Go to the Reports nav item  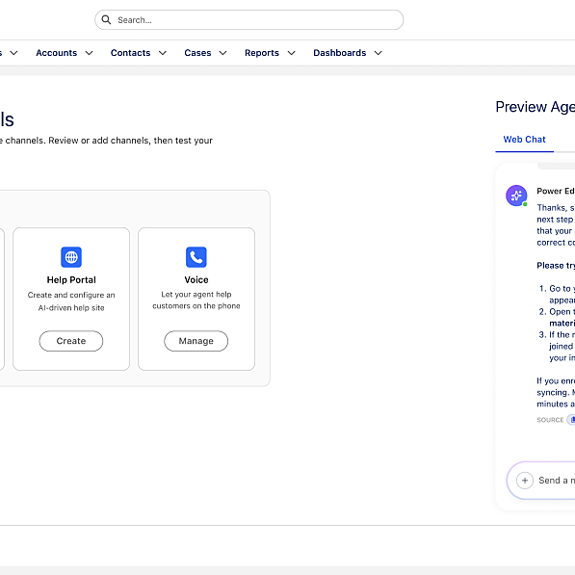(x=262, y=53)
